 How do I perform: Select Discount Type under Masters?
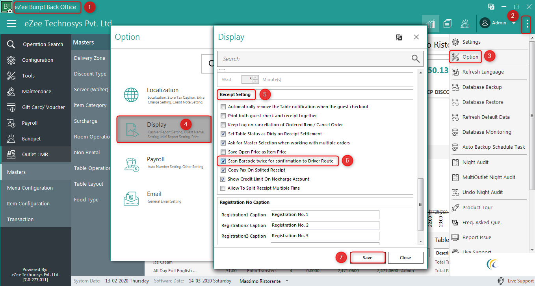coord(90,74)
